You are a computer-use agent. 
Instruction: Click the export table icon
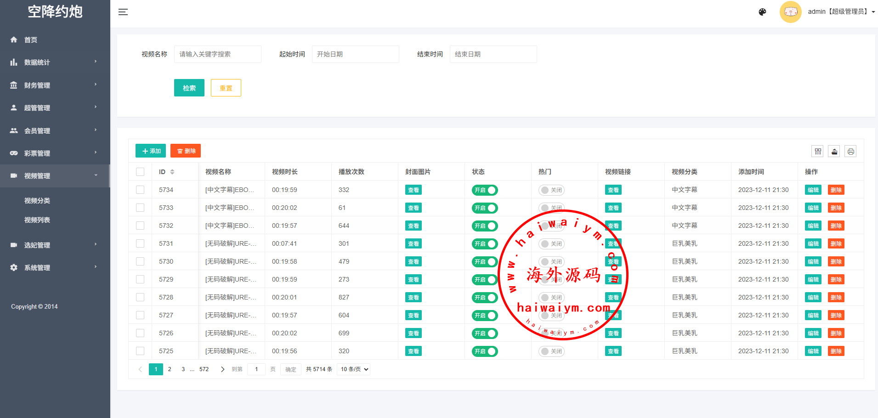(834, 152)
